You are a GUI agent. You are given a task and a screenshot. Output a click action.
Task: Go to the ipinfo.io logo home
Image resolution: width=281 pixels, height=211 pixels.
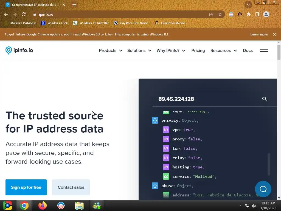pos(19,51)
